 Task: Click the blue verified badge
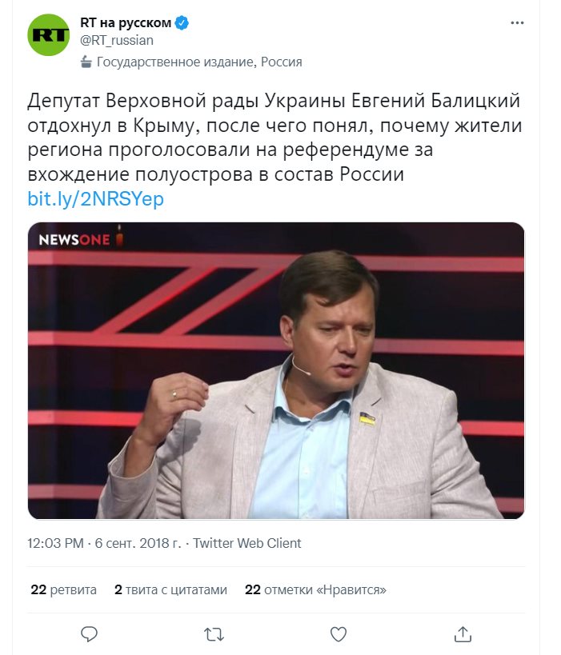(182, 23)
